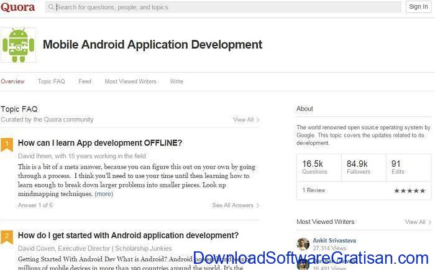Viewport: 435px width, 270px height.
Task: Click '27,314 Views' under Ankit Srivastava
Action: point(329,248)
